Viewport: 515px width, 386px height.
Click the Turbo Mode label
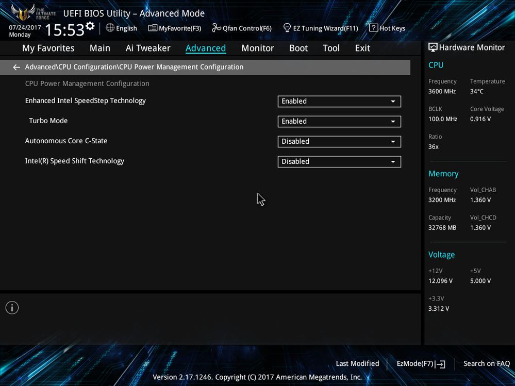pyautogui.click(x=48, y=121)
